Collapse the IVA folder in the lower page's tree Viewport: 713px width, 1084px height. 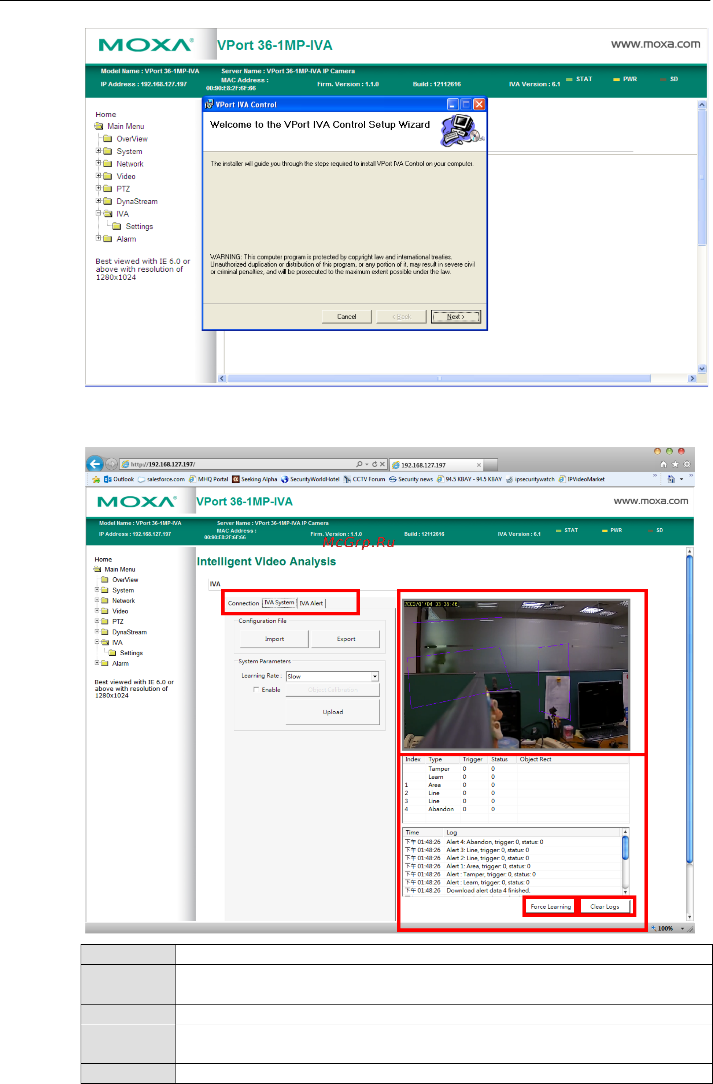[97, 642]
